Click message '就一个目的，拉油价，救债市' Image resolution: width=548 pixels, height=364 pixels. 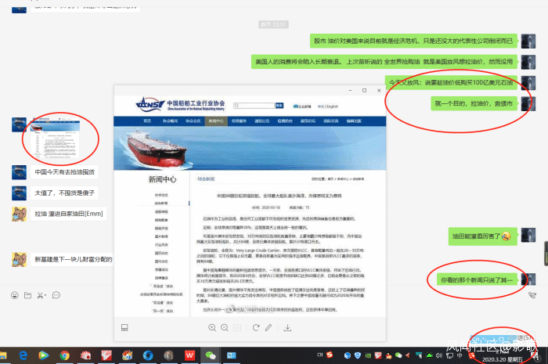tap(474, 104)
